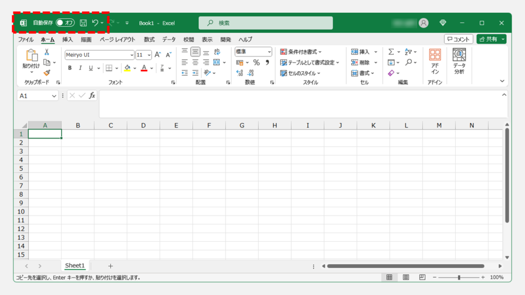
Task: Click the 共有 share button
Action: pyautogui.click(x=491, y=39)
